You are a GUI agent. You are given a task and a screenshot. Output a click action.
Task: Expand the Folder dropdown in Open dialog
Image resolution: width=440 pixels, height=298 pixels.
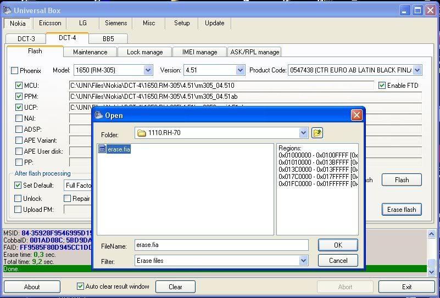(x=303, y=133)
